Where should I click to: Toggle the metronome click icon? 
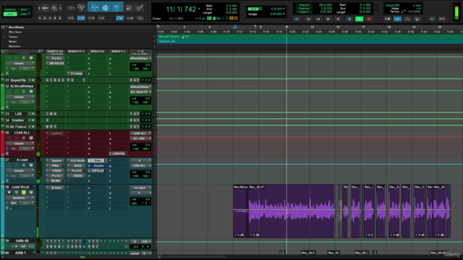(397, 19)
